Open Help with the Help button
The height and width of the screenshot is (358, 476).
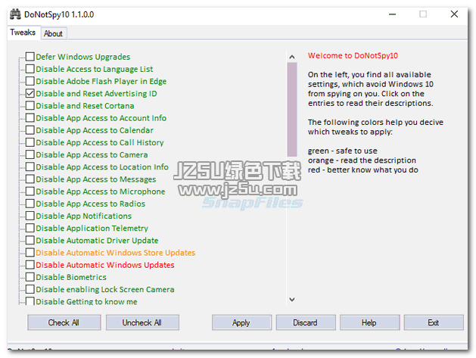point(370,322)
